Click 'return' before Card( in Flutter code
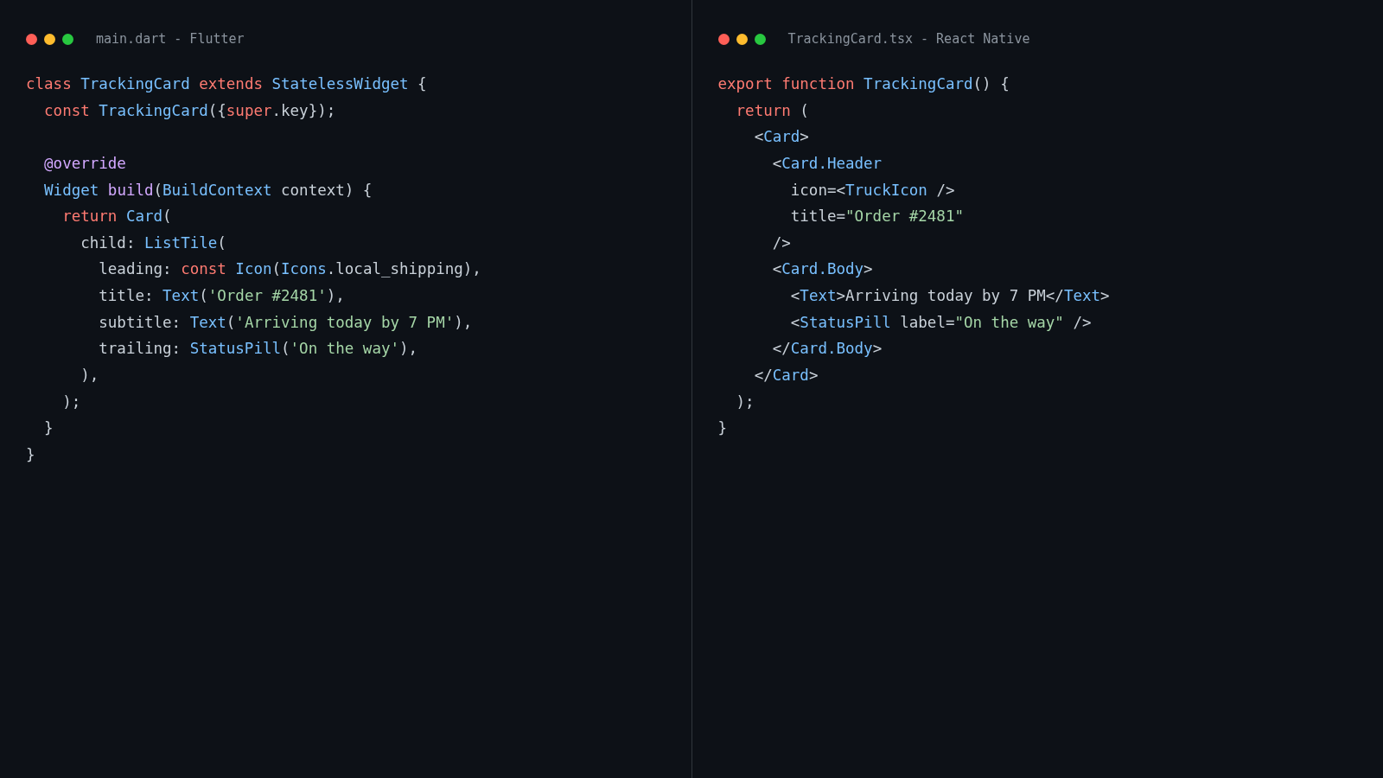 tap(90, 216)
